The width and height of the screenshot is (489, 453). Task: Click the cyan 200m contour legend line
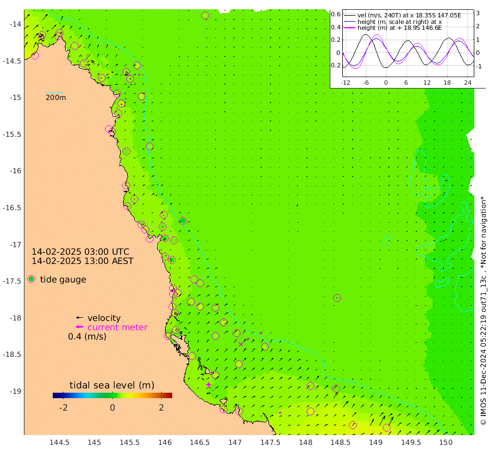point(54,92)
